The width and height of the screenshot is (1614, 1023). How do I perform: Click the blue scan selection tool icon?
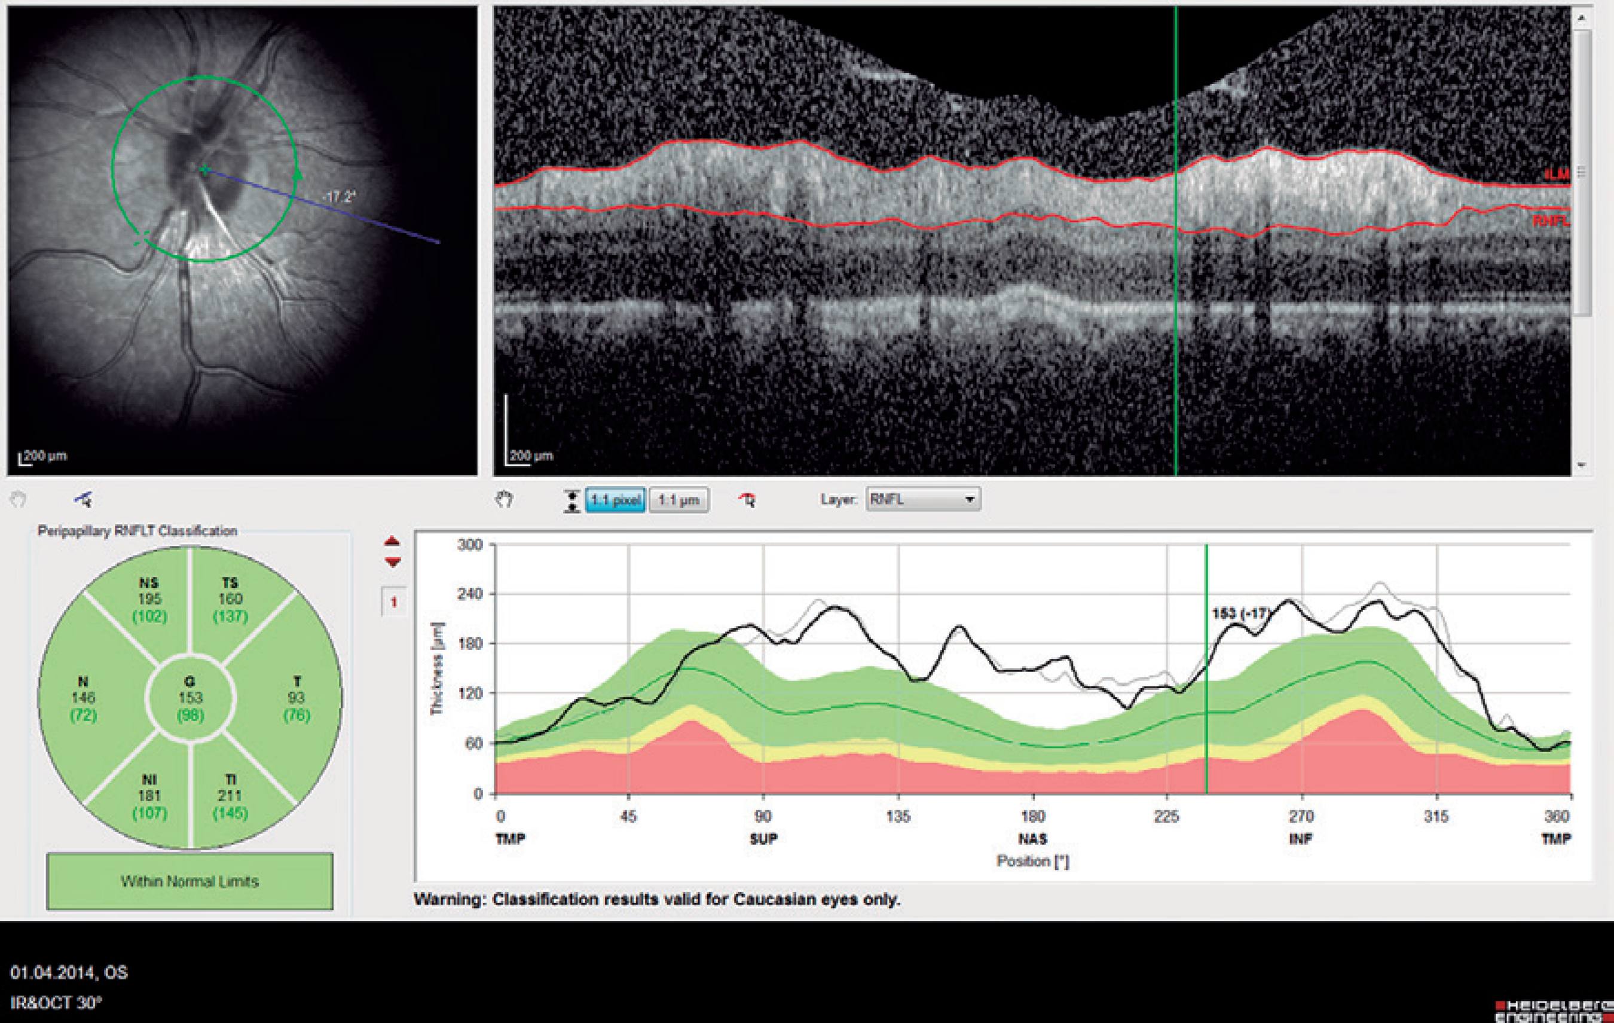click(x=84, y=499)
